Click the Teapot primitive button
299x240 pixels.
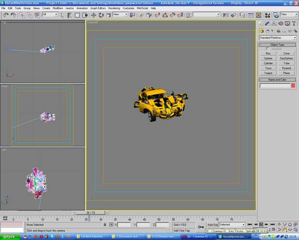268,73
